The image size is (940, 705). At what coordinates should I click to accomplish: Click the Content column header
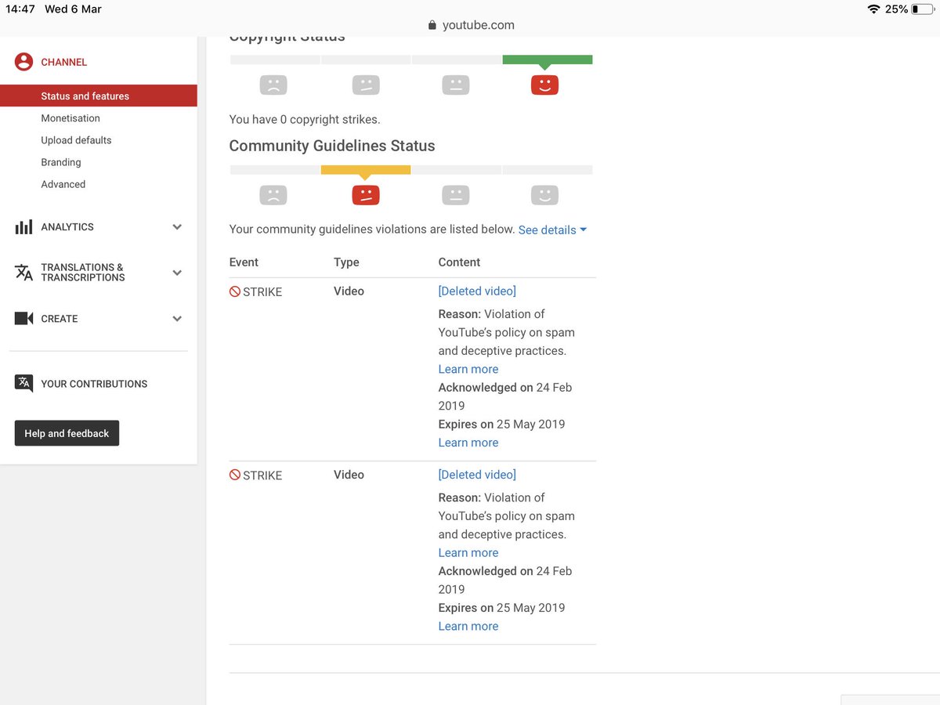tap(459, 262)
